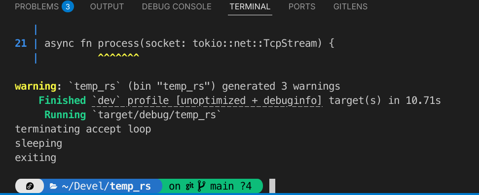Click the folder icon in the prompt
Viewport: 479px width, 195px height.
pos(53,186)
